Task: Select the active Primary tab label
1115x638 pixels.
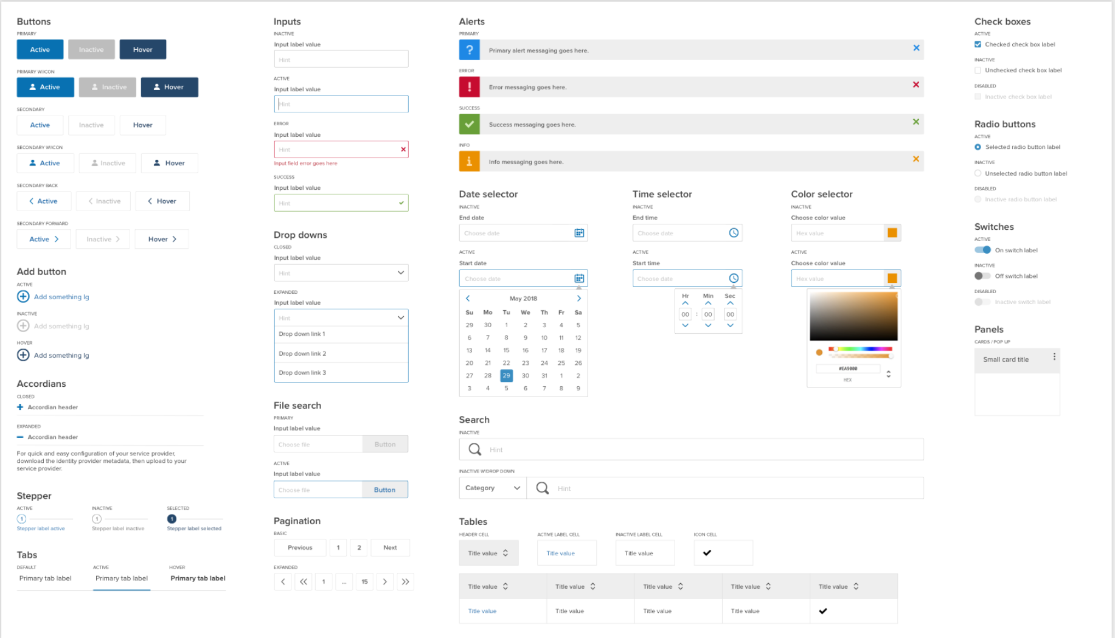Action: coord(122,578)
